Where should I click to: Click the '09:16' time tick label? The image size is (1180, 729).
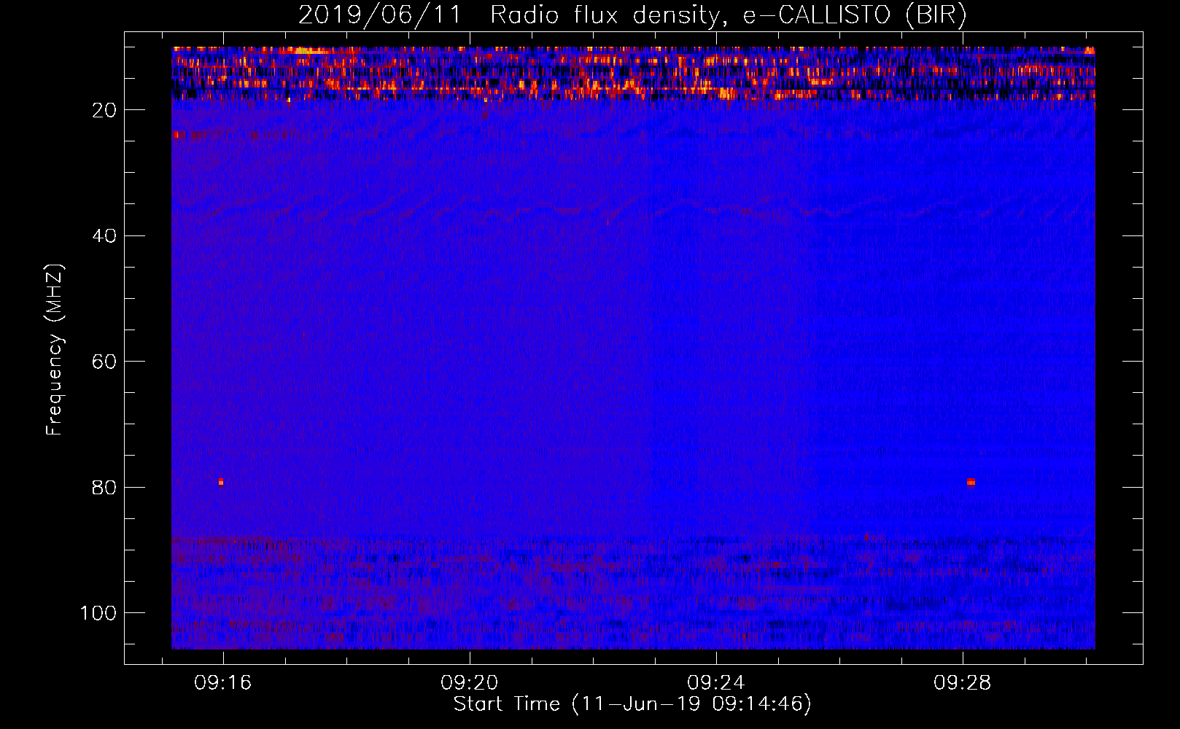point(222,683)
